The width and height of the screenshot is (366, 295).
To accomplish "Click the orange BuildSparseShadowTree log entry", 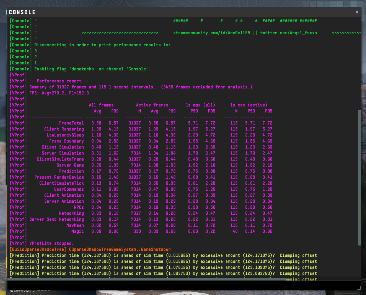I will [90, 249].
